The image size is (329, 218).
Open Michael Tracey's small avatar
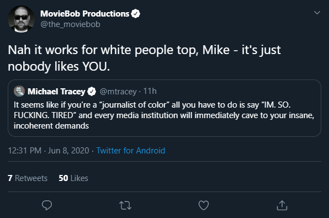[19, 91]
